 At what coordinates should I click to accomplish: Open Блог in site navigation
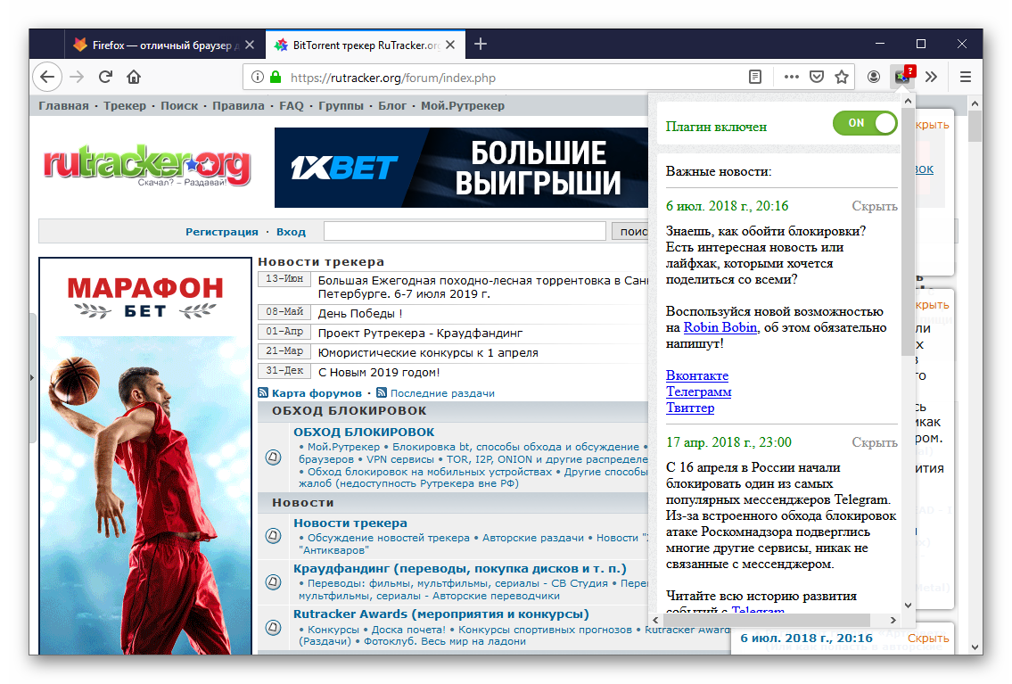click(392, 106)
